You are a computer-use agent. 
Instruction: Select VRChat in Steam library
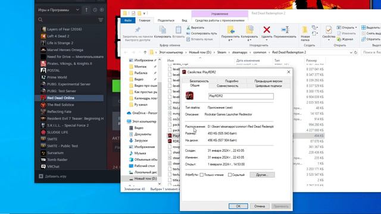point(53,166)
